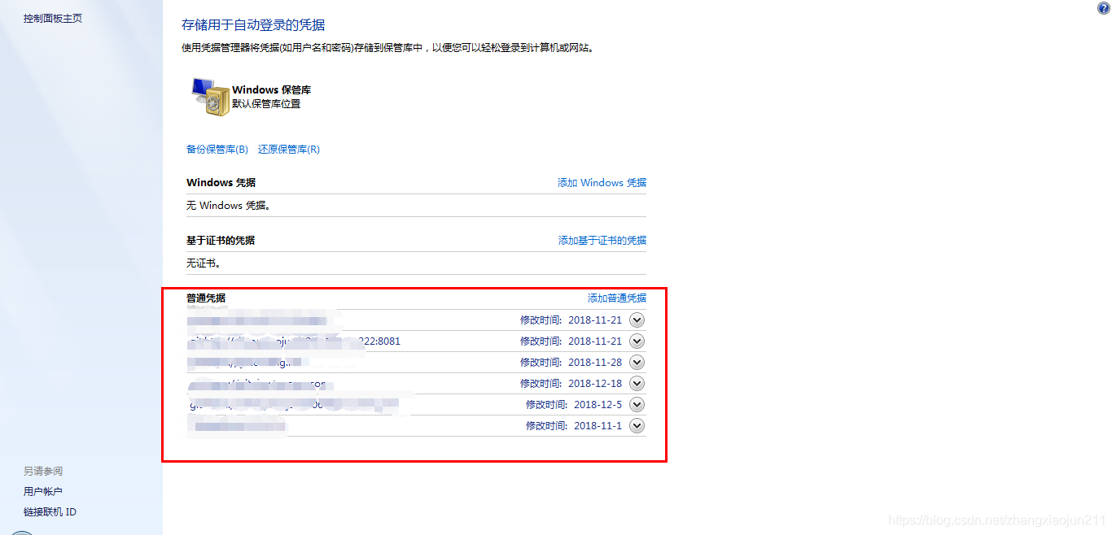Open 控制面板主页 link
Image resolution: width=1112 pixels, height=535 pixels.
[x=53, y=18]
